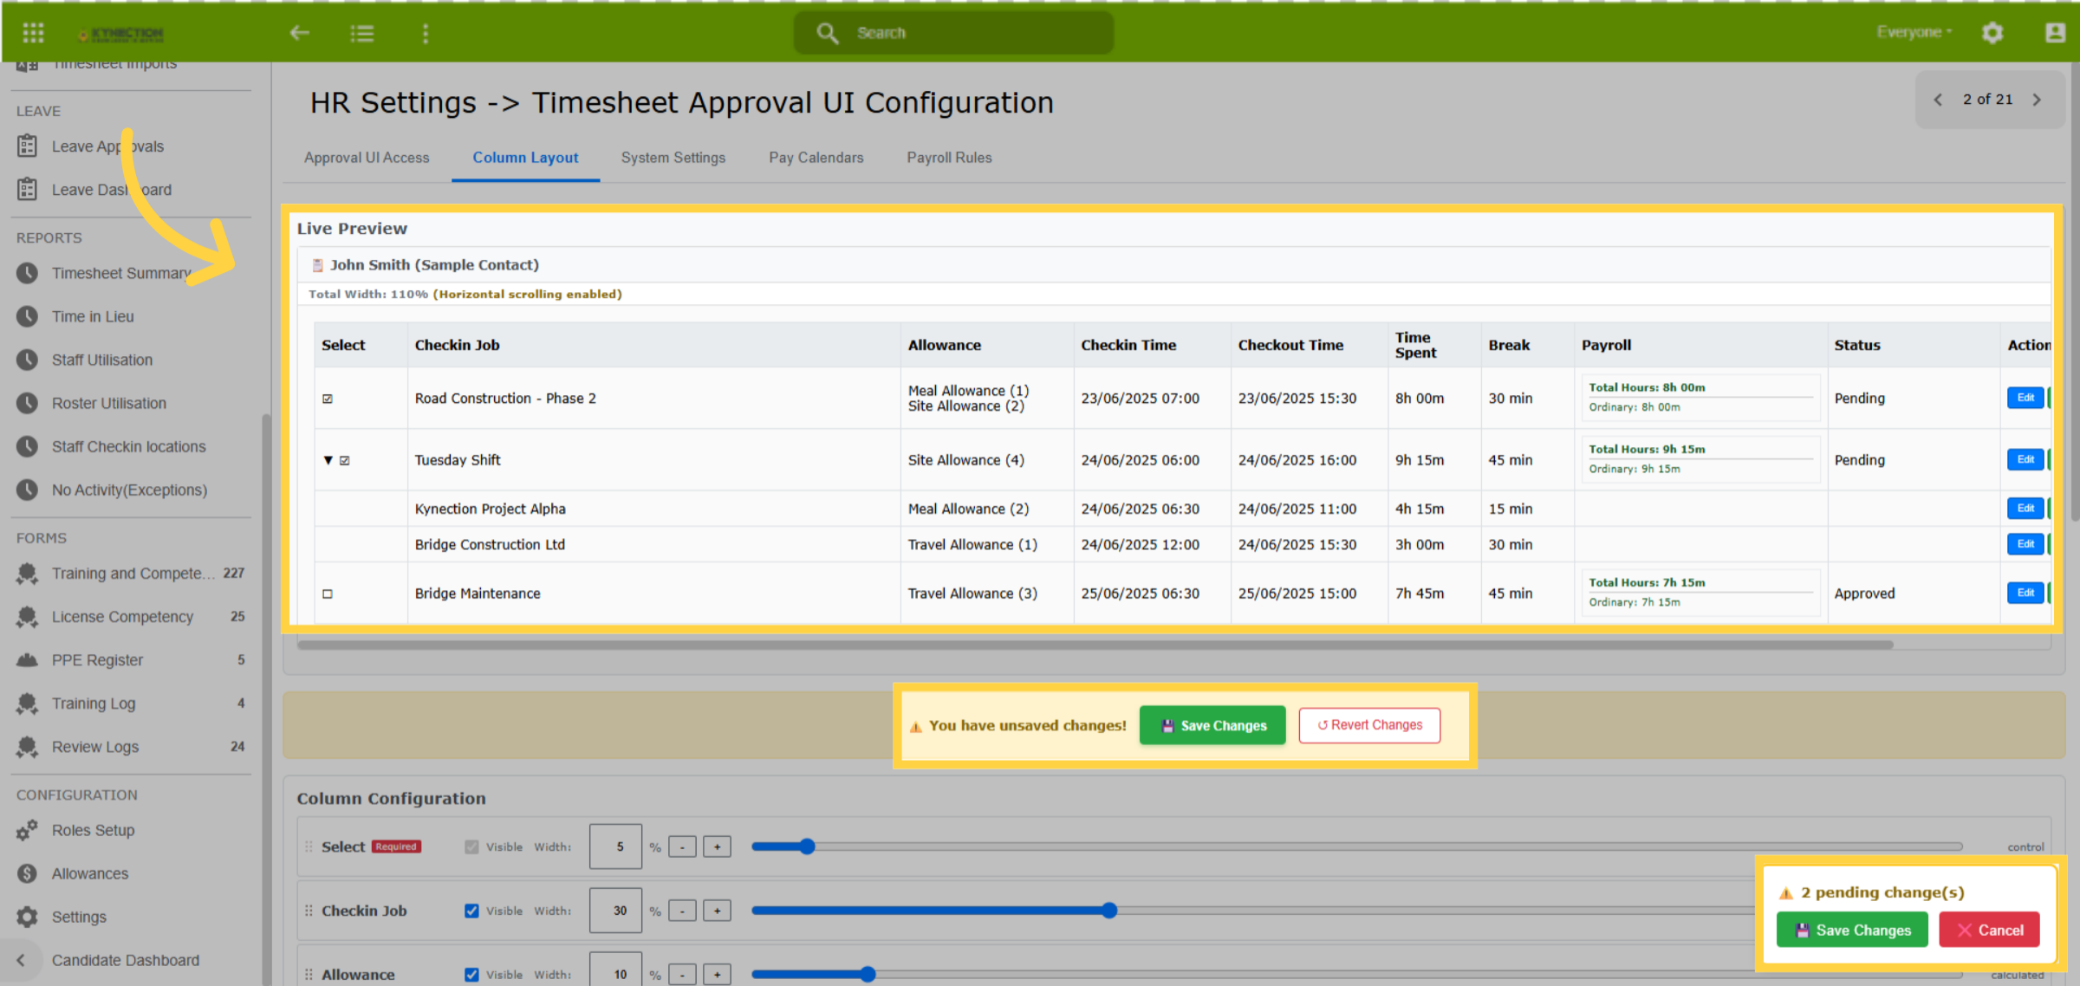Open the PPE Register form
The image size is (2080, 986).
(97, 660)
